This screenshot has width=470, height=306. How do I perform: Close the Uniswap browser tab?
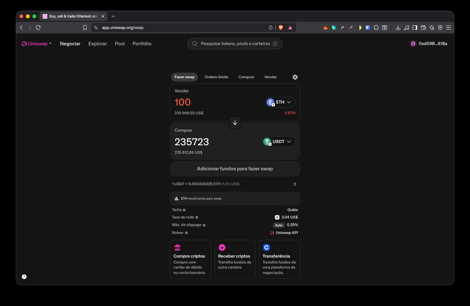[103, 16]
